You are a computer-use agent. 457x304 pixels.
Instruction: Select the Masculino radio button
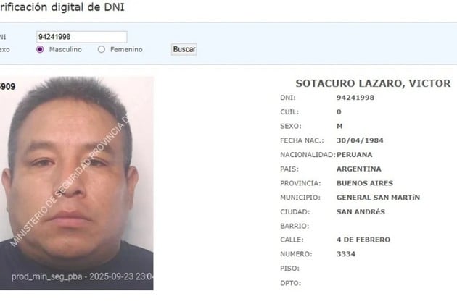pyautogui.click(x=40, y=49)
